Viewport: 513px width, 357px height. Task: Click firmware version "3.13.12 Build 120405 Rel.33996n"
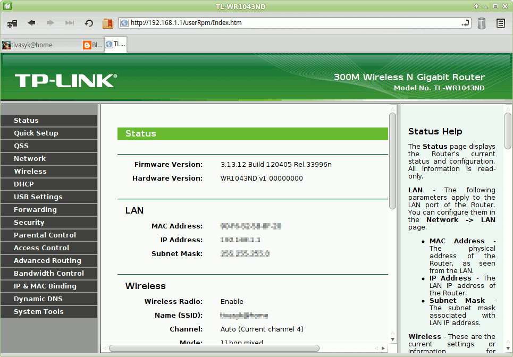pyautogui.click(x=276, y=165)
